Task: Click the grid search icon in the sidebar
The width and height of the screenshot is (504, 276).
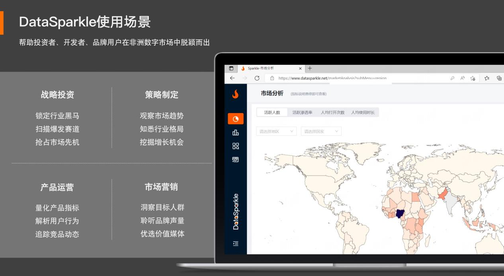Action: [x=236, y=146]
